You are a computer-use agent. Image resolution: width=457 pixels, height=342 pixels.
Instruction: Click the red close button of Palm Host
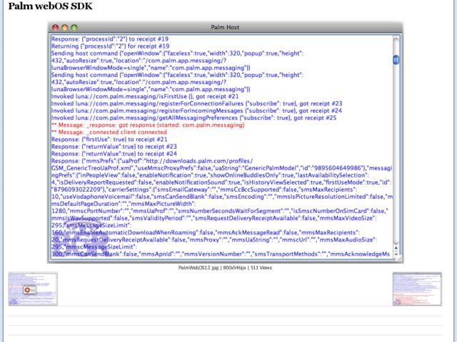[x=56, y=27]
